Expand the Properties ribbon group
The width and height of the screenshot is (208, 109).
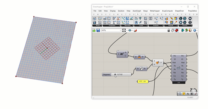[x=112, y=25]
